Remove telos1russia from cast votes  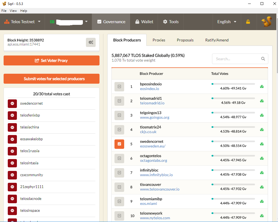[12, 151]
